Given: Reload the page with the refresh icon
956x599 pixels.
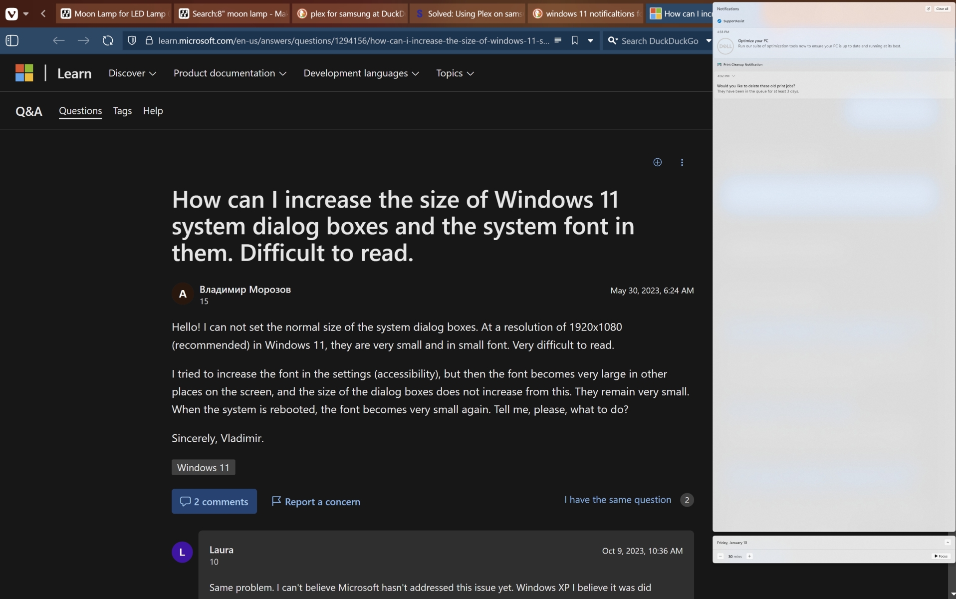Looking at the screenshot, I should (108, 41).
